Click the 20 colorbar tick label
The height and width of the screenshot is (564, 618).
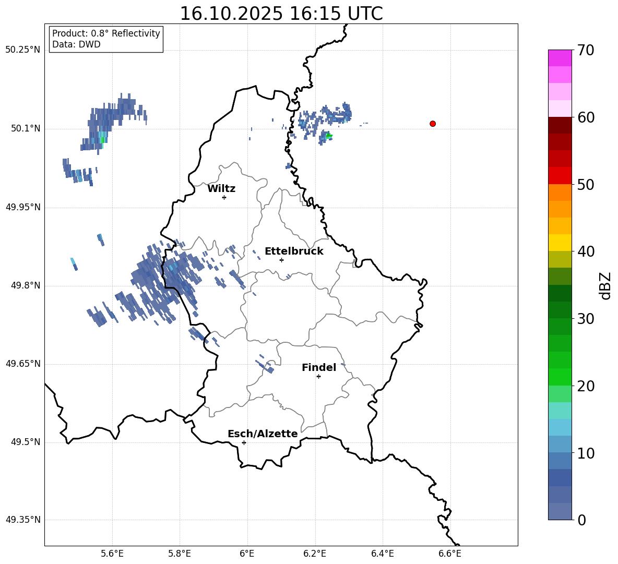pyautogui.click(x=586, y=386)
